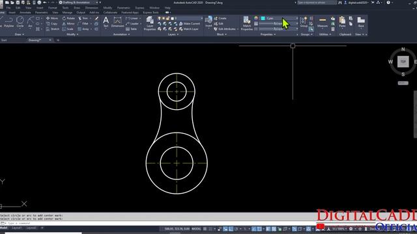Click the Array tool
Image resolution: width=417 pixels, height=234 pixels.
(83, 29)
